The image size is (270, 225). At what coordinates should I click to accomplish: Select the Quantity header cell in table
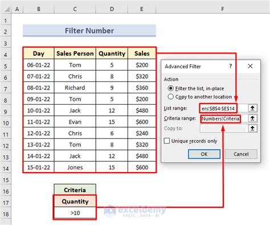click(112, 54)
